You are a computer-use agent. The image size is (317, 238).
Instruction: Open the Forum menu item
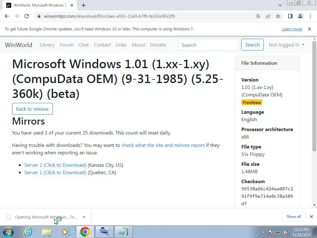point(67,45)
